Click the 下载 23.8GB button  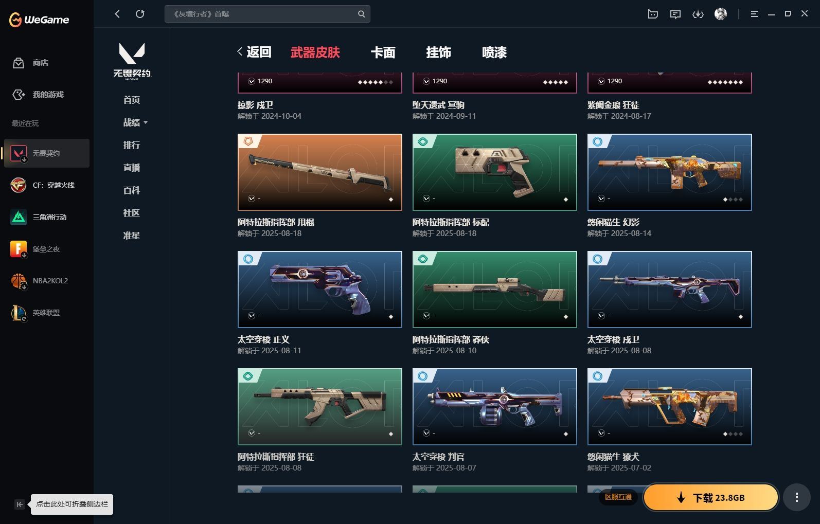click(x=711, y=497)
